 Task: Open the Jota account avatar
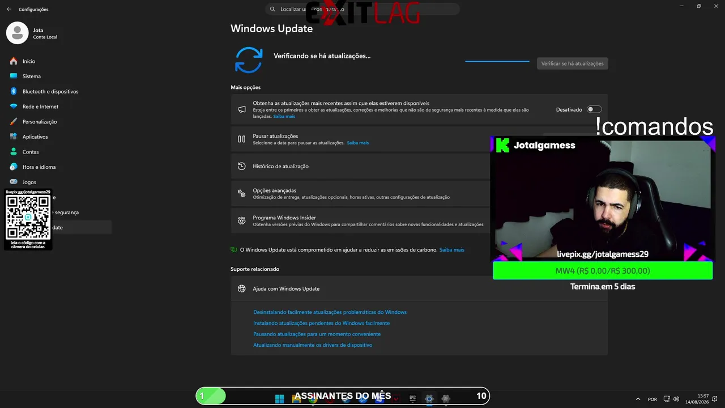[17, 33]
